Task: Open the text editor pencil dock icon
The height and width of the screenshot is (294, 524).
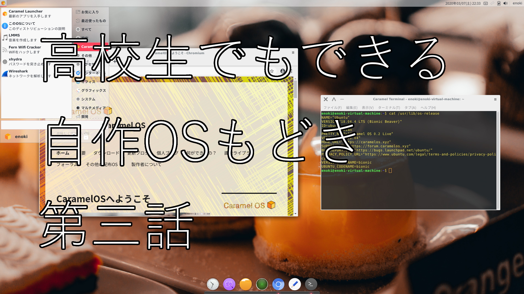Action: click(x=295, y=284)
